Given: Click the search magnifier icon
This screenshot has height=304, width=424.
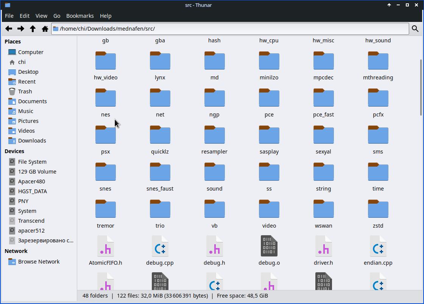Looking at the screenshot, I should coord(415,29).
